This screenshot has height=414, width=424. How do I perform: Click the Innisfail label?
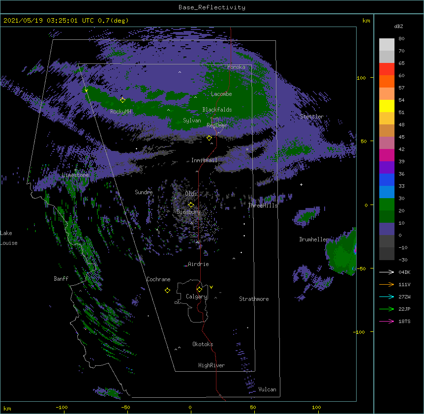[x=204, y=160]
